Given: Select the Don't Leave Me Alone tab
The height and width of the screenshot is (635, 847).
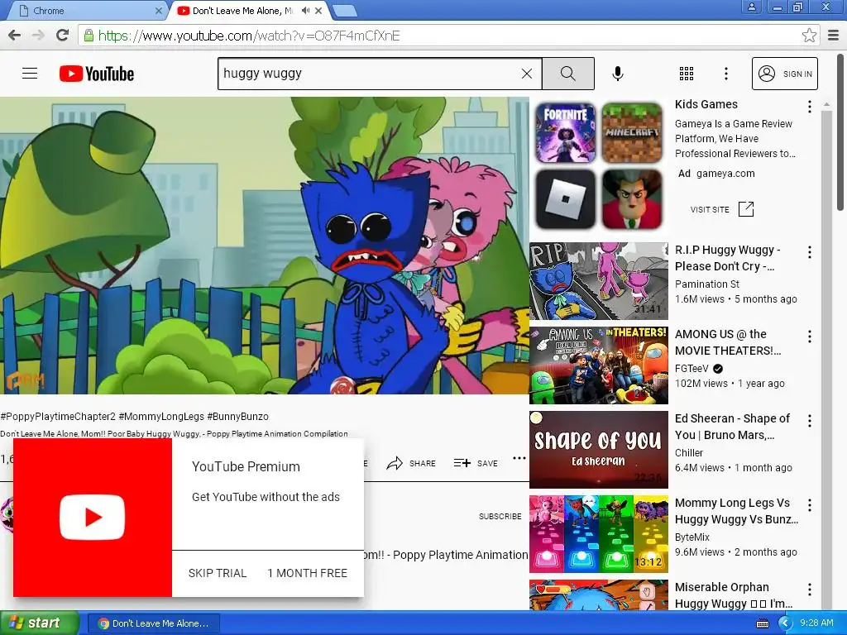Looking at the screenshot, I should click(242, 11).
